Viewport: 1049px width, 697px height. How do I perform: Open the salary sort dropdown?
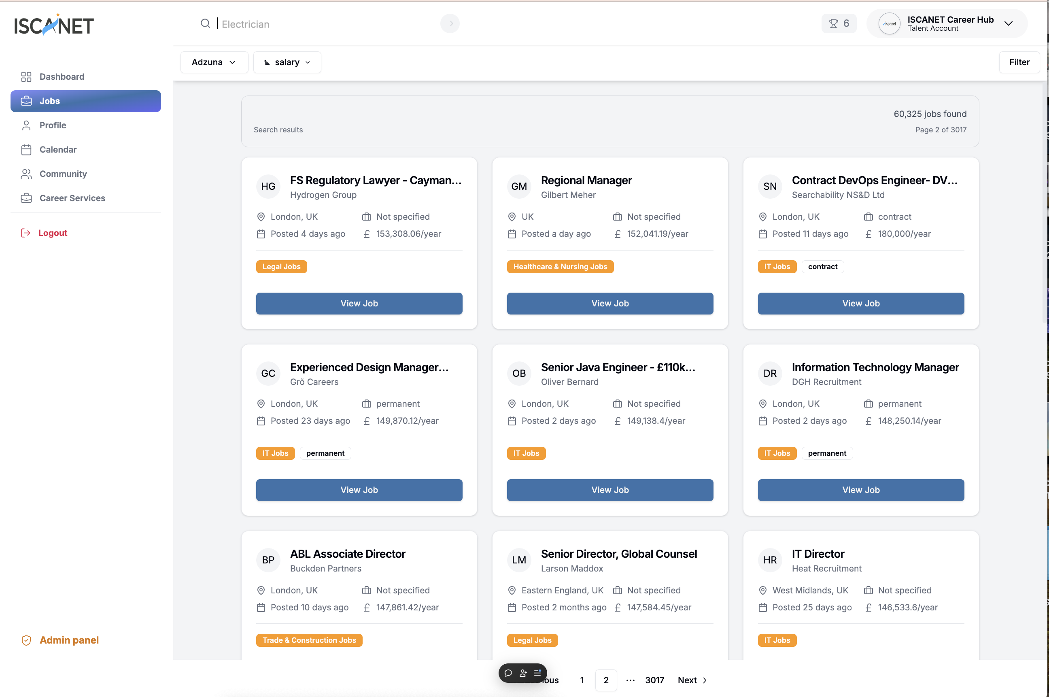[x=287, y=62]
